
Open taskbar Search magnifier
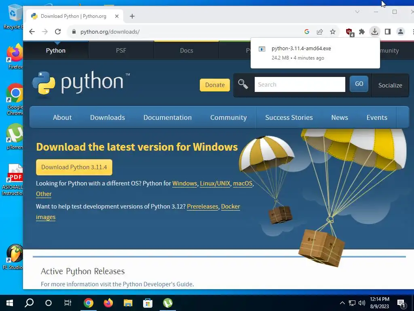click(29, 303)
